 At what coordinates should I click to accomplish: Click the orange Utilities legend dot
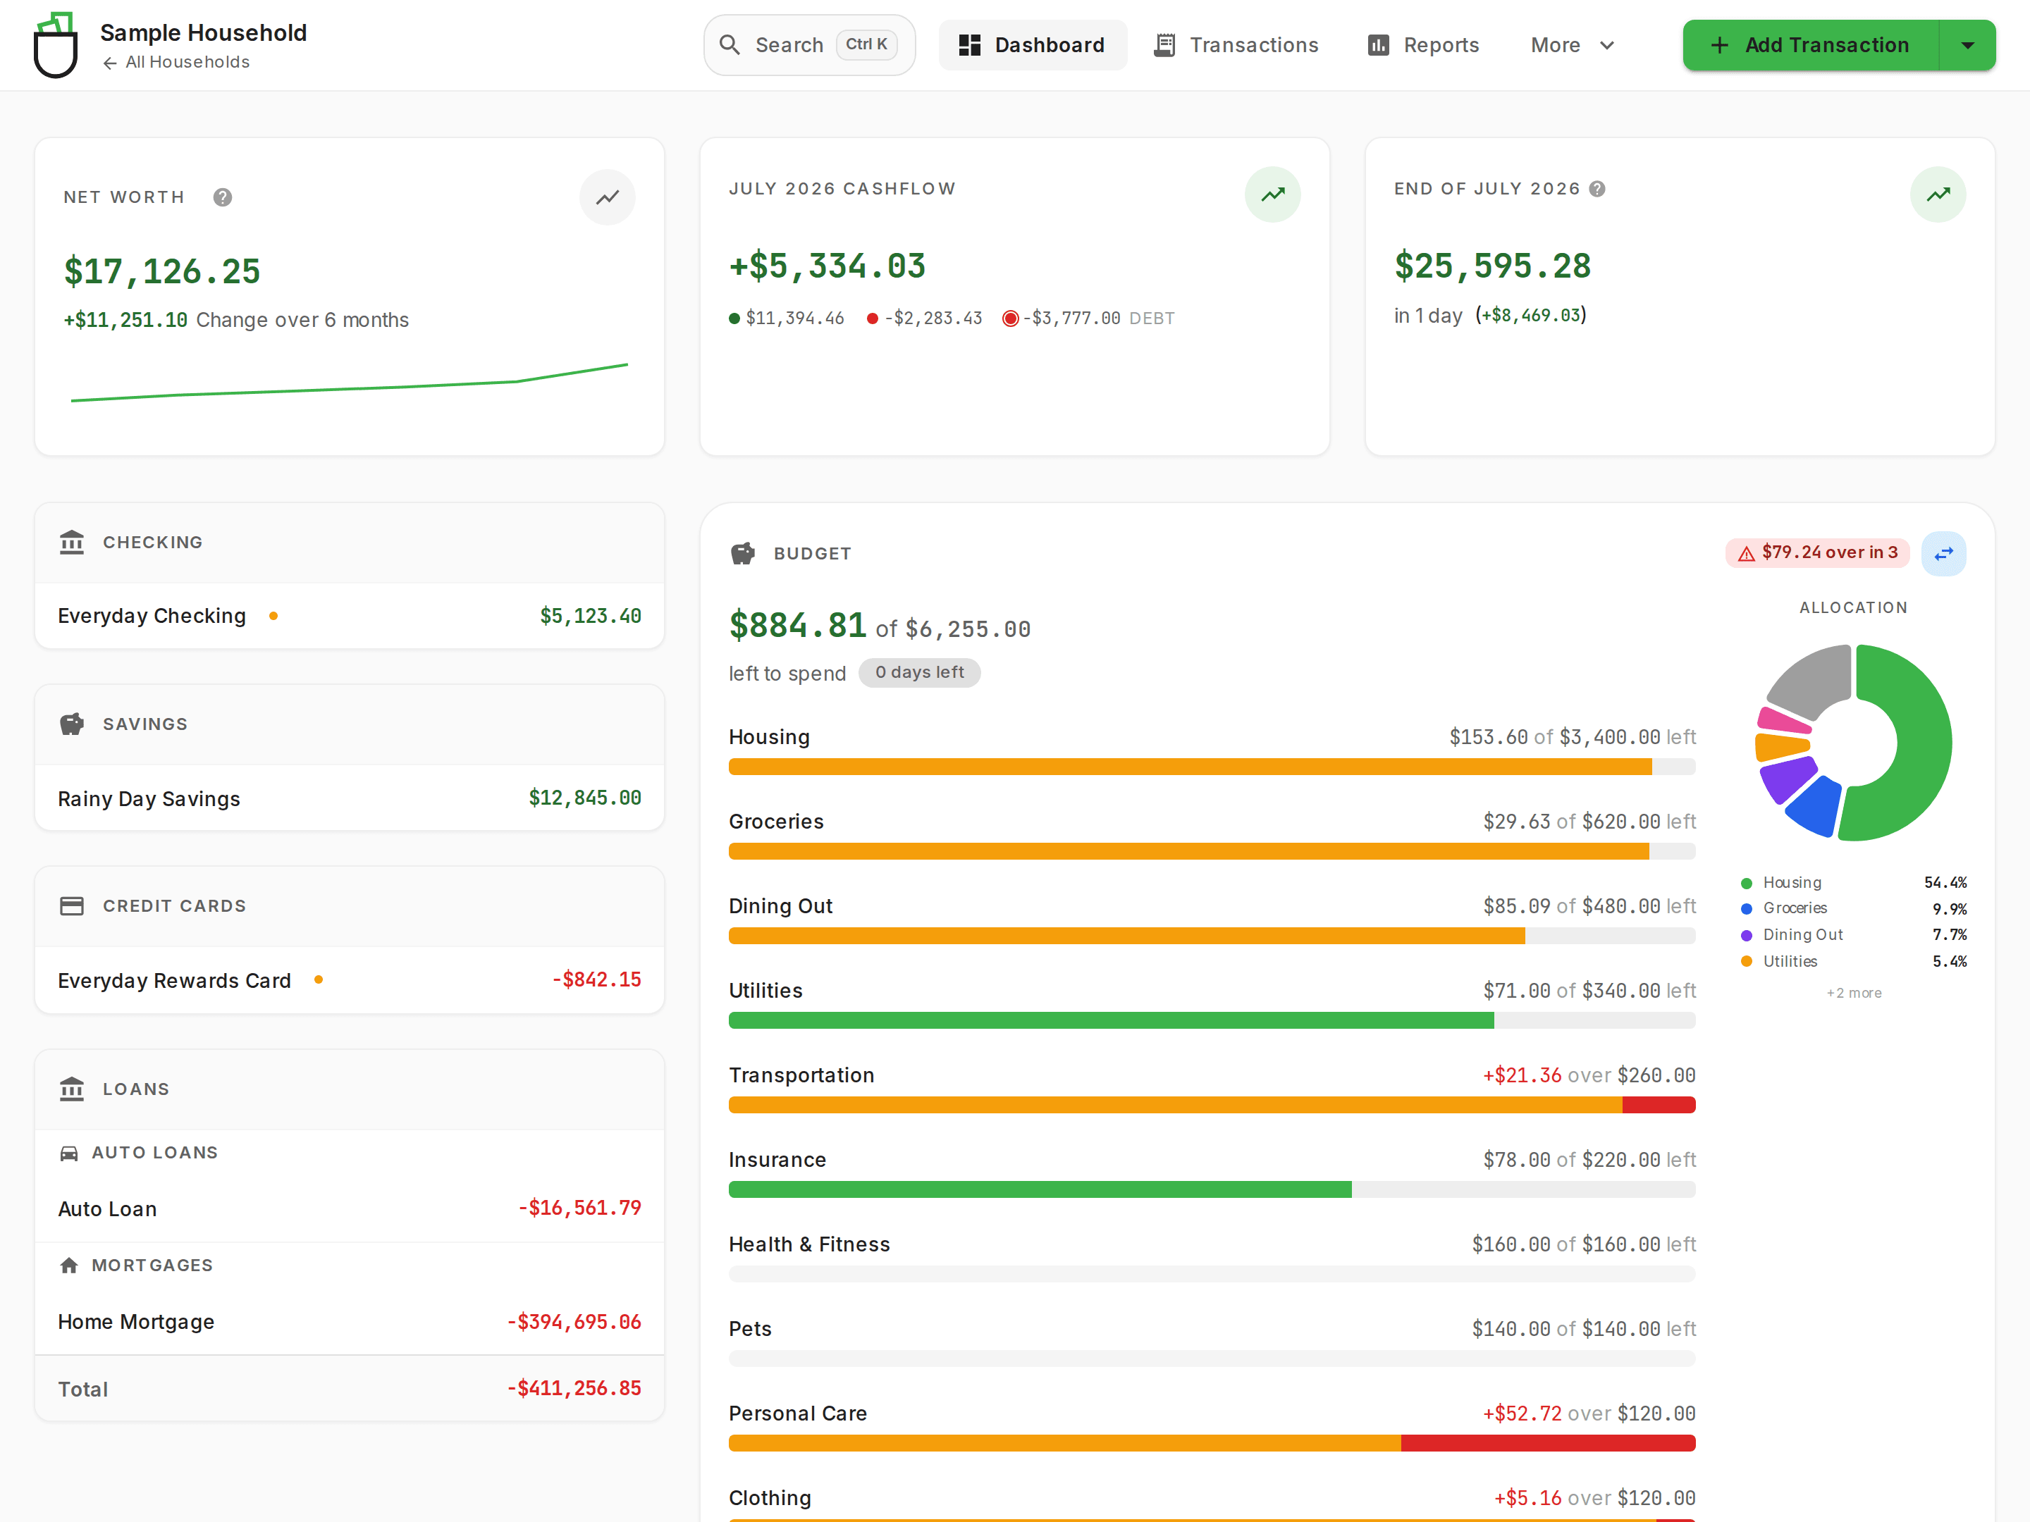pyautogui.click(x=1747, y=961)
